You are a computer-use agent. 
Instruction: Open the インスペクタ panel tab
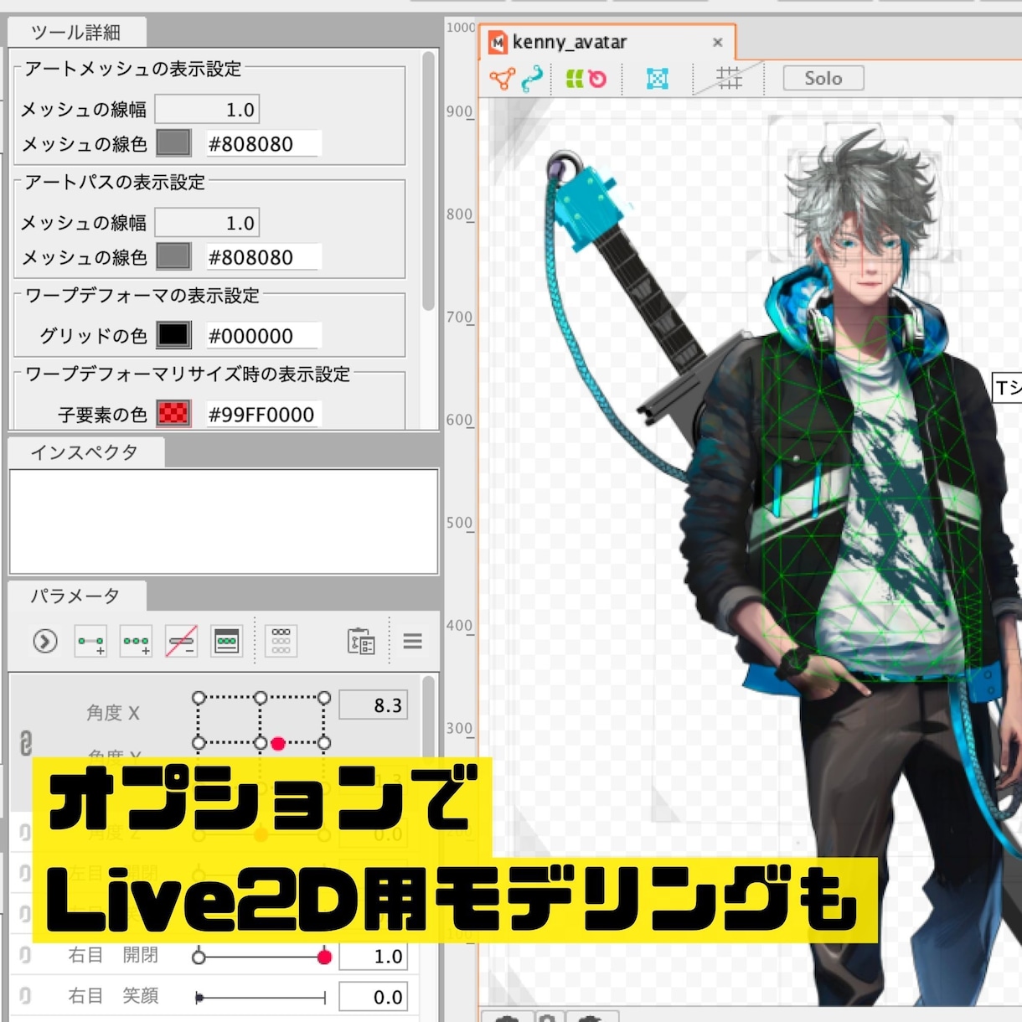click(85, 452)
